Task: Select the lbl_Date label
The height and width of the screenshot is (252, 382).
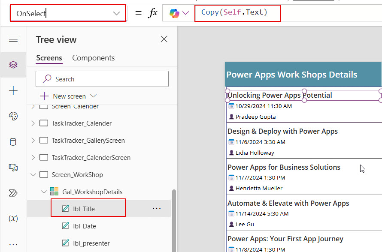Action: [x=85, y=226]
